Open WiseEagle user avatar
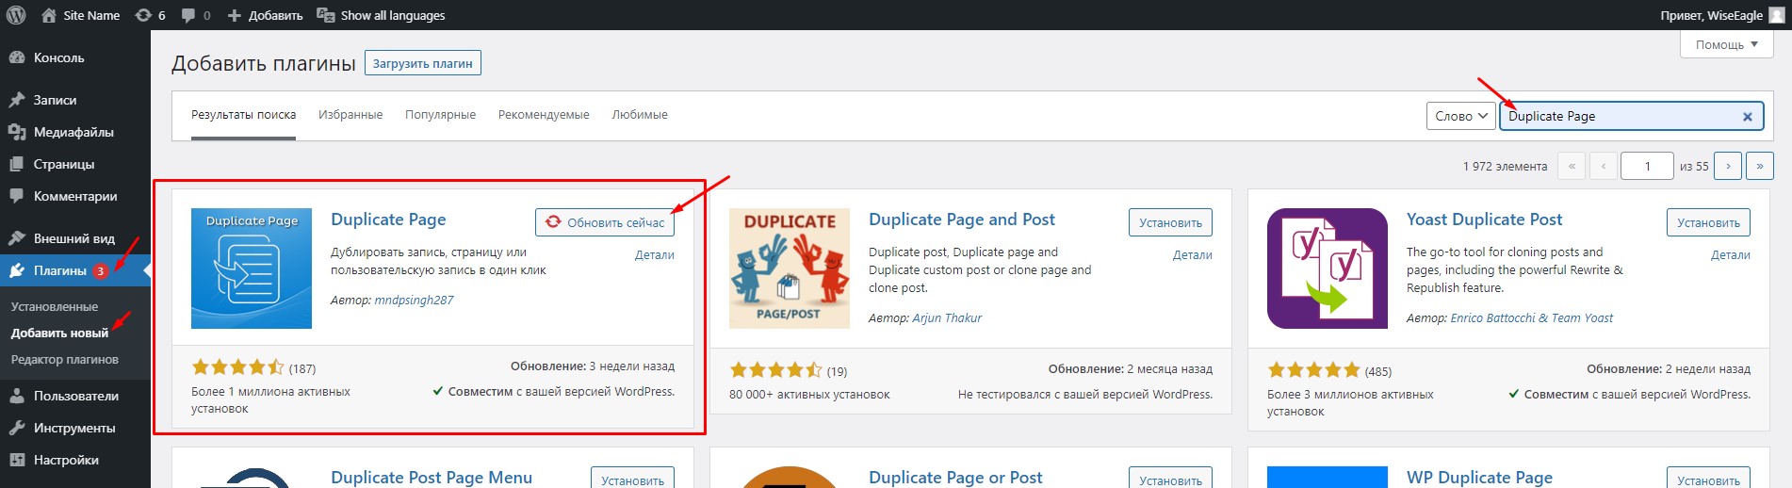Screen dimensions: 1792x488 [x=1777, y=15]
